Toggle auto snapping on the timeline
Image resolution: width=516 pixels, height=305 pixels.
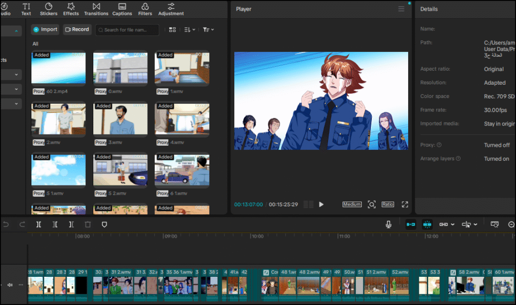point(427,225)
